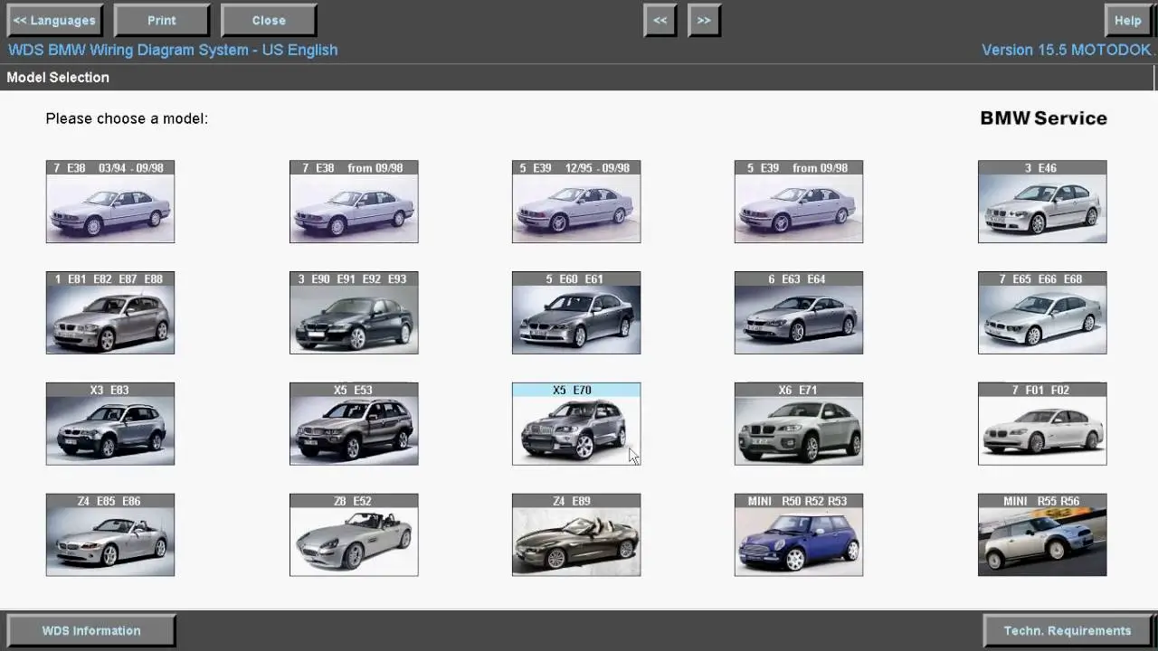Select the Z8 E52 roadster model
Screen dimensions: 1158x651
pos(354,533)
